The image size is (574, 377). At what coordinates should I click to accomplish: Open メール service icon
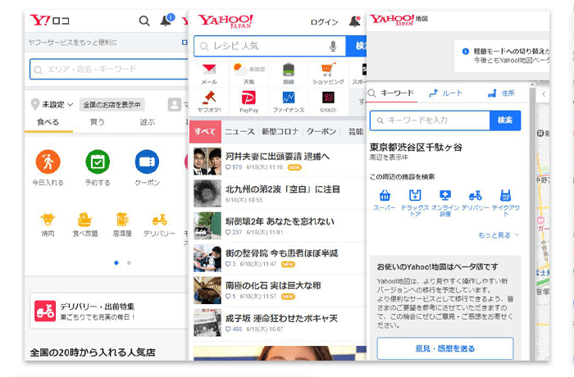(209, 70)
